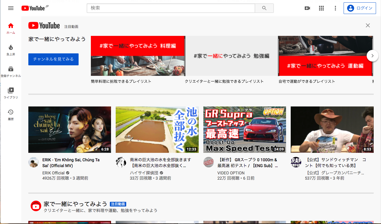
Task: Click the チャンネルを見てみる button
Action: pyautogui.click(x=53, y=59)
